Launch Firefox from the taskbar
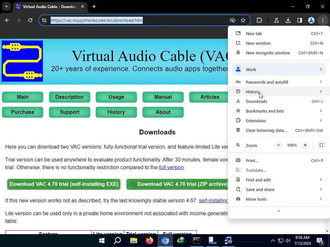 point(150,241)
